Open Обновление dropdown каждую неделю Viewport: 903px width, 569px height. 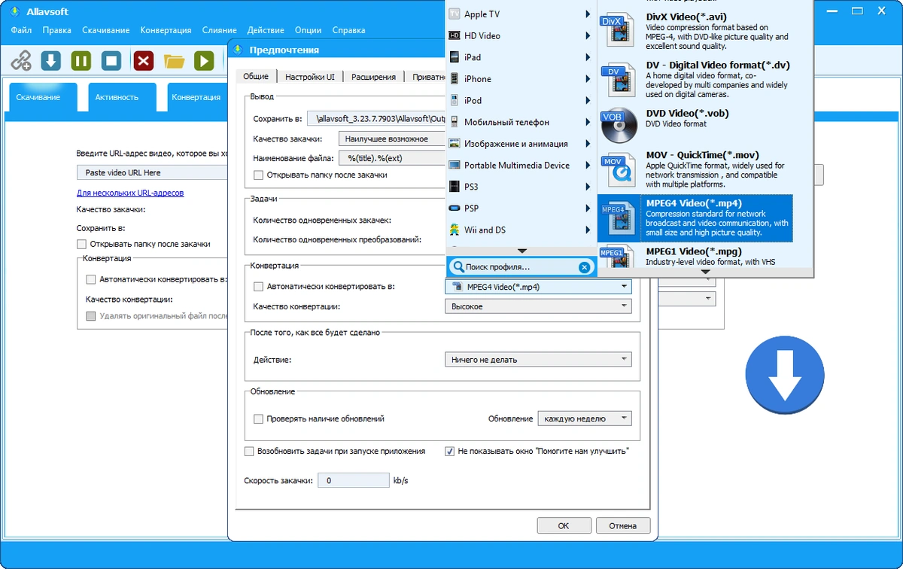[585, 418]
